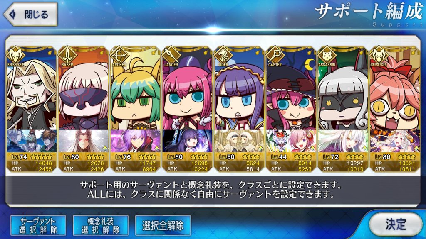Click the 概念礼装選択解除 button

pyautogui.click(x=101, y=225)
